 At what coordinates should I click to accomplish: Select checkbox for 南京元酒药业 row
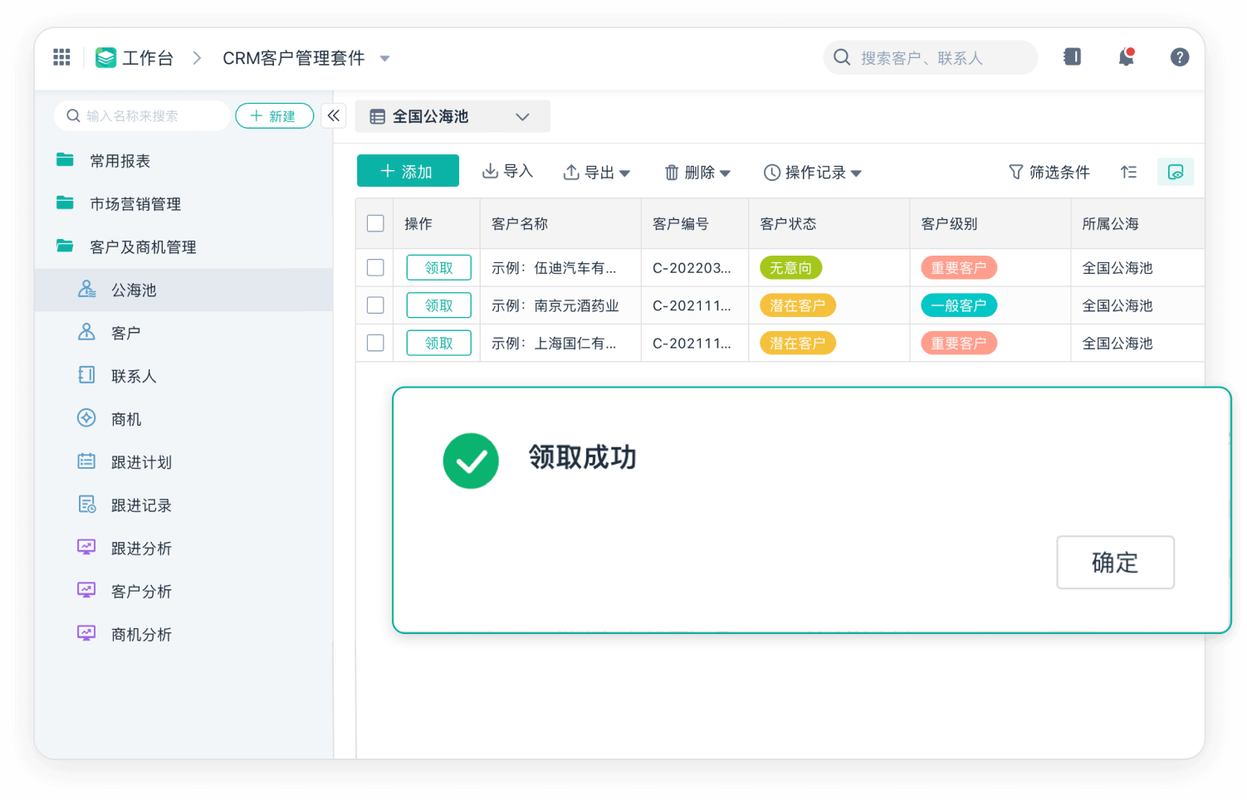click(x=375, y=305)
